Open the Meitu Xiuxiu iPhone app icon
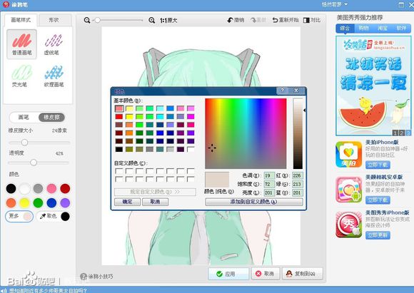Viewport: 414px width, 293px height. pos(348,225)
